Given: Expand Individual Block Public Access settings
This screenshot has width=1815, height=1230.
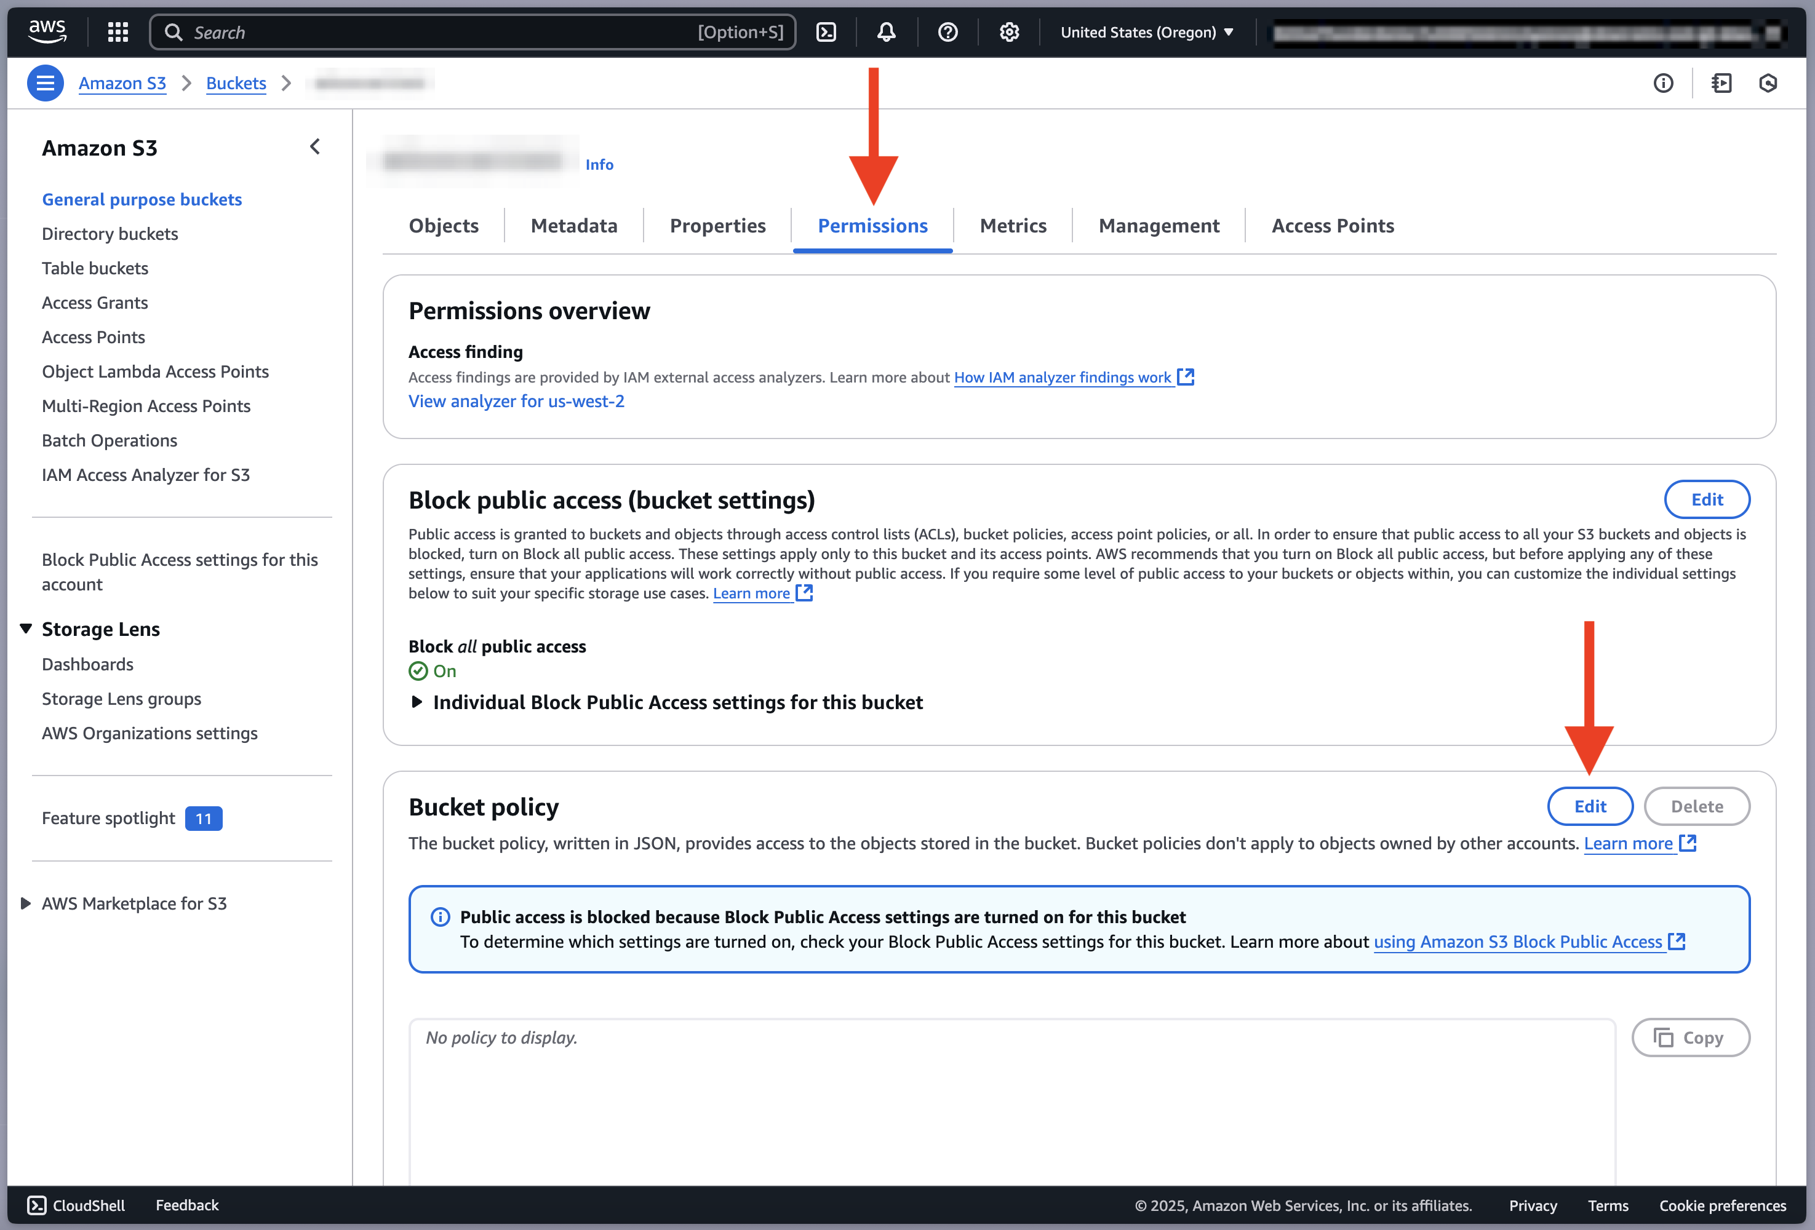Looking at the screenshot, I should pyautogui.click(x=417, y=702).
